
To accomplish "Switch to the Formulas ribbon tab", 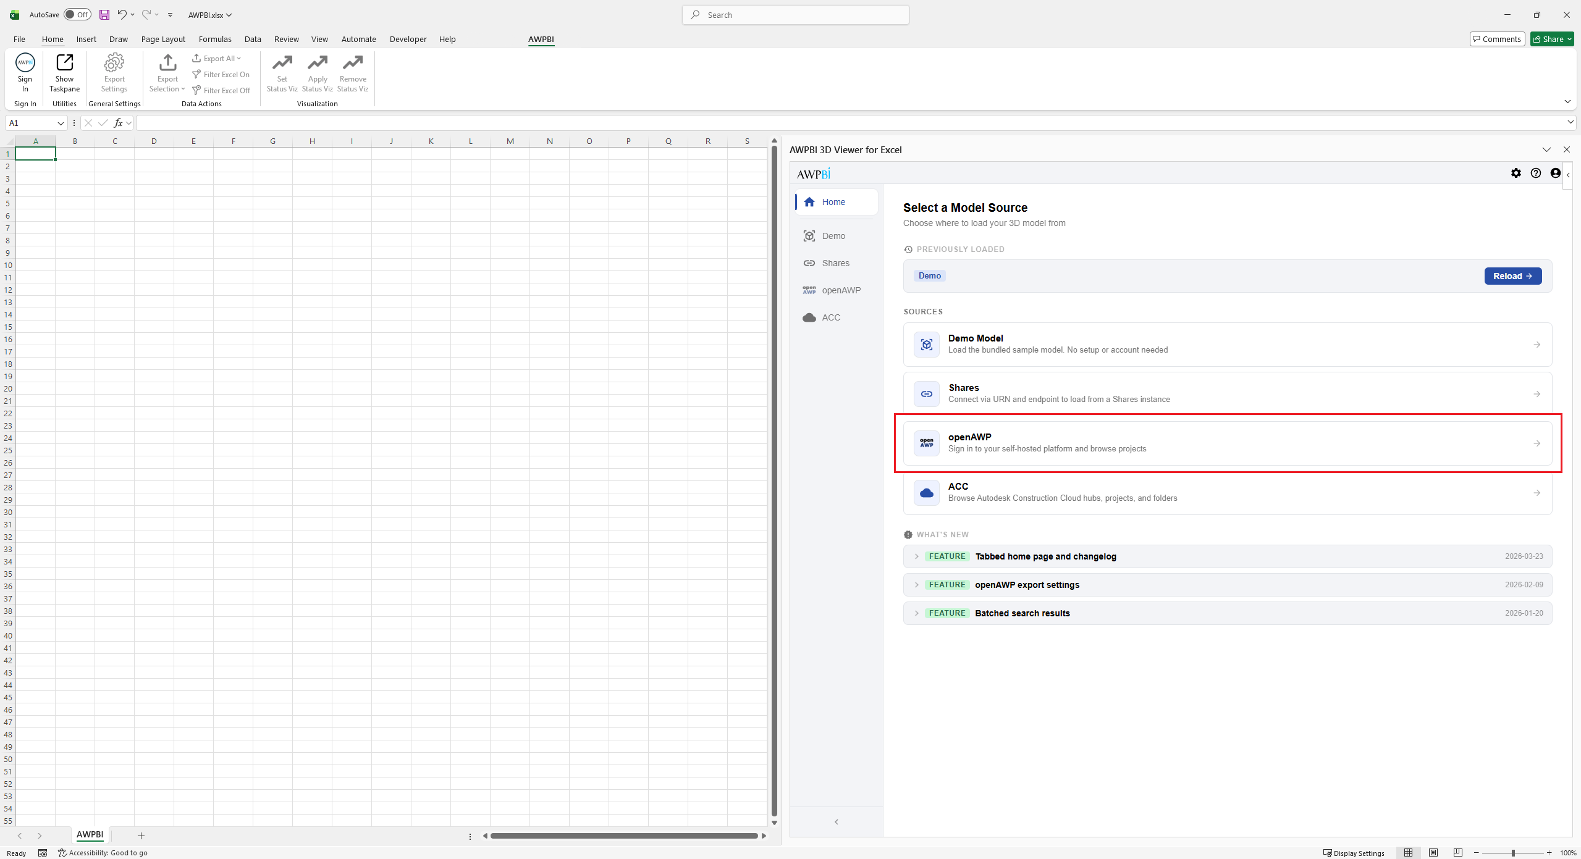I will pyautogui.click(x=215, y=39).
